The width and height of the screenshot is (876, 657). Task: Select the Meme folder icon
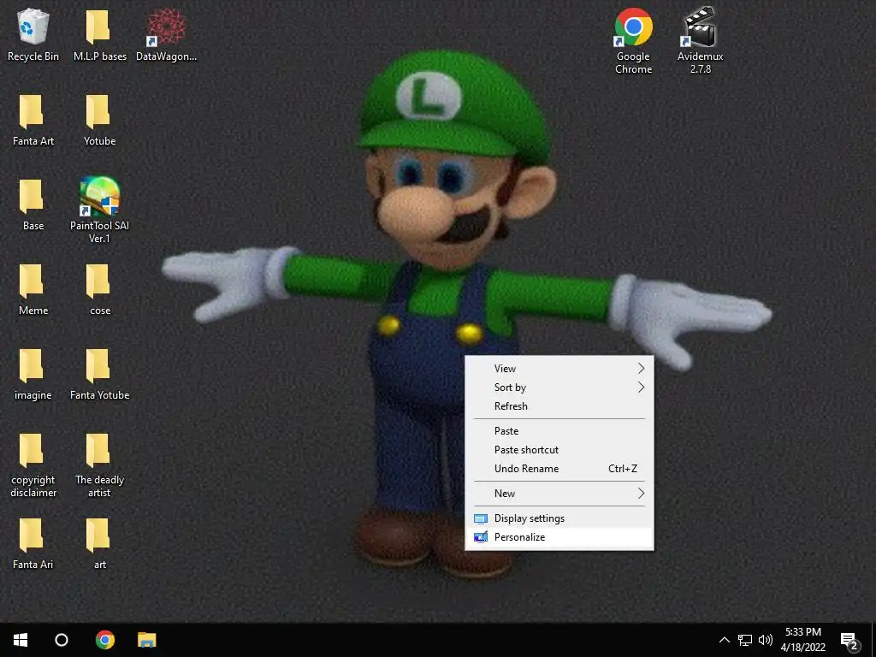click(x=33, y=289)
